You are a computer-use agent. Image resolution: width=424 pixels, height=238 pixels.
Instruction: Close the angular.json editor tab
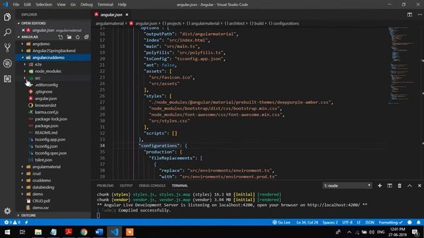[127, 15]
